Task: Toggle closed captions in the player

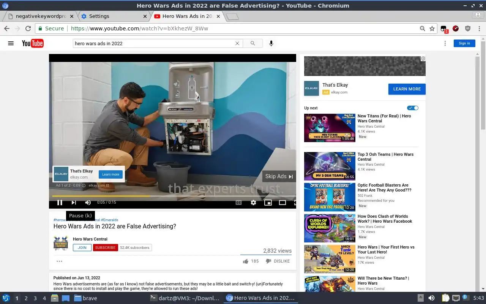Action: pyautogui.click(x=238, y=203)
